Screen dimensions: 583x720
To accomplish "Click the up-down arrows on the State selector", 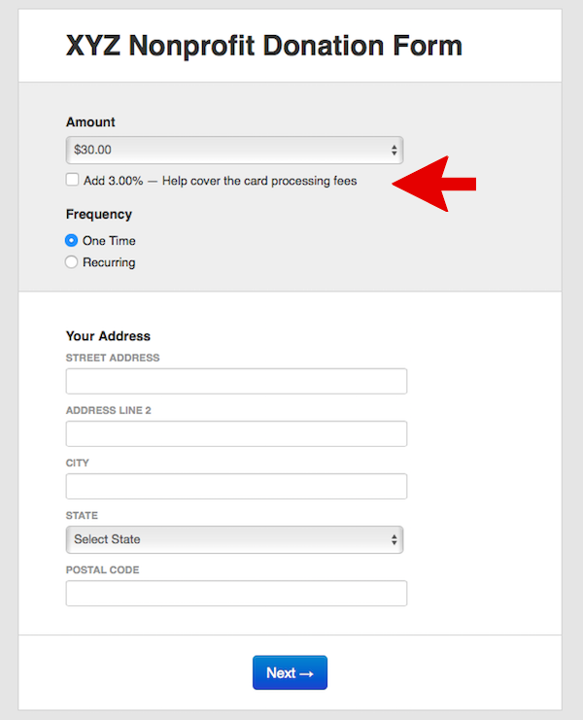I will coord(394,539).
